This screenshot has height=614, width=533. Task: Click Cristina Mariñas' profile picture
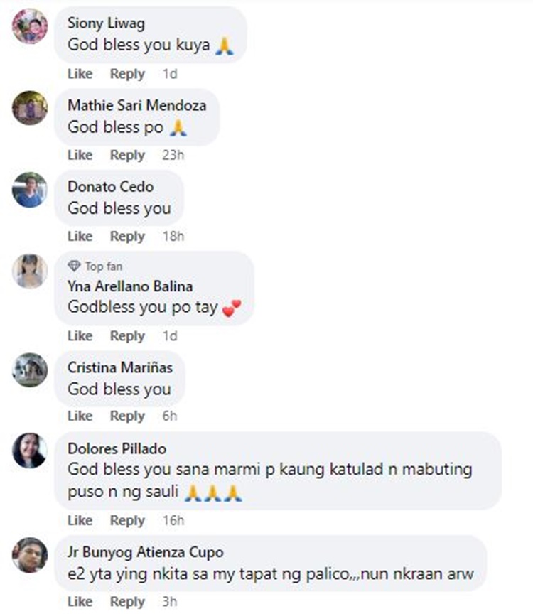point(30,370)
